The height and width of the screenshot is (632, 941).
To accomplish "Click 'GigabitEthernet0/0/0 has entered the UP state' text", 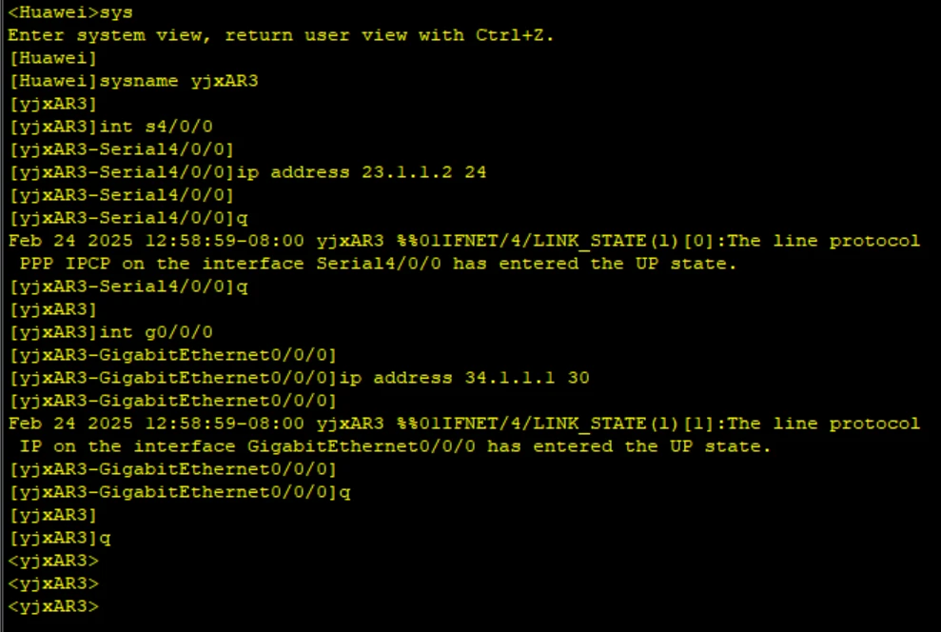I will pyautogui.click(x=509, y=446).
